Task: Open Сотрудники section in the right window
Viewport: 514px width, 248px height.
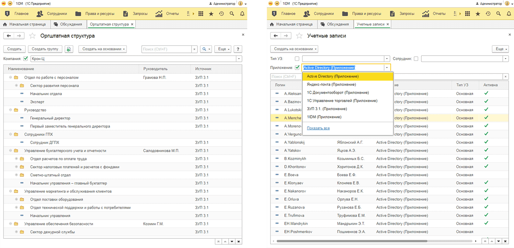Action: 319,14
